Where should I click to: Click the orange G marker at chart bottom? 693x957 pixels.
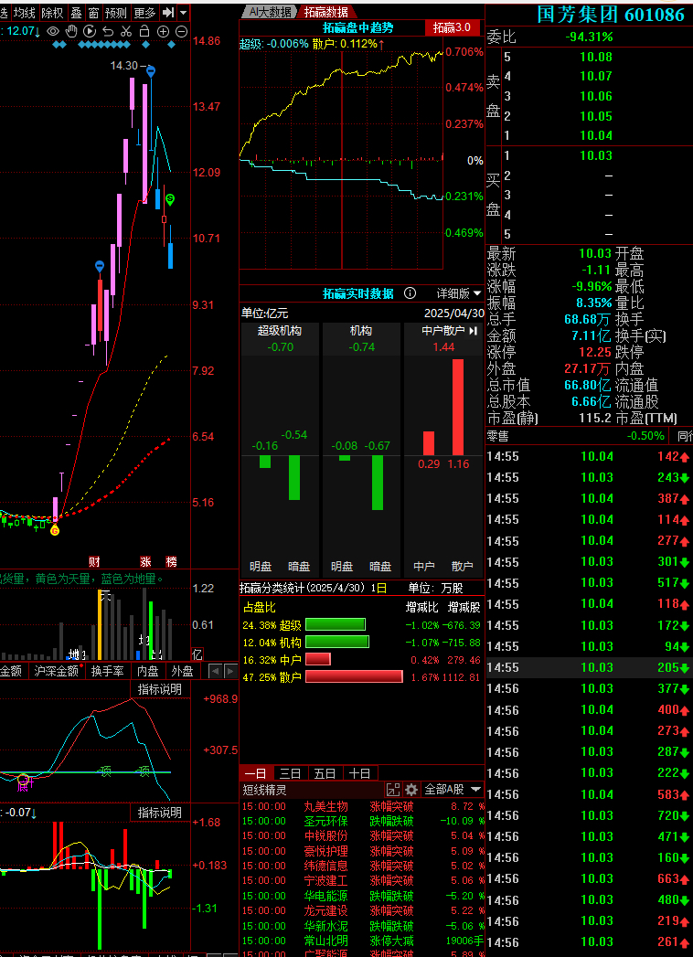(55, 530)
